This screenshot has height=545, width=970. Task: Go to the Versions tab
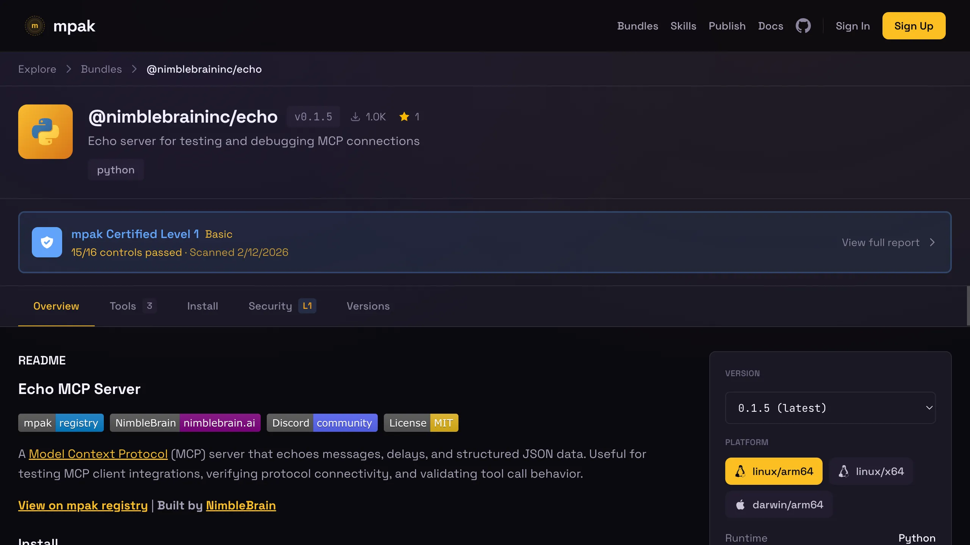368,306
